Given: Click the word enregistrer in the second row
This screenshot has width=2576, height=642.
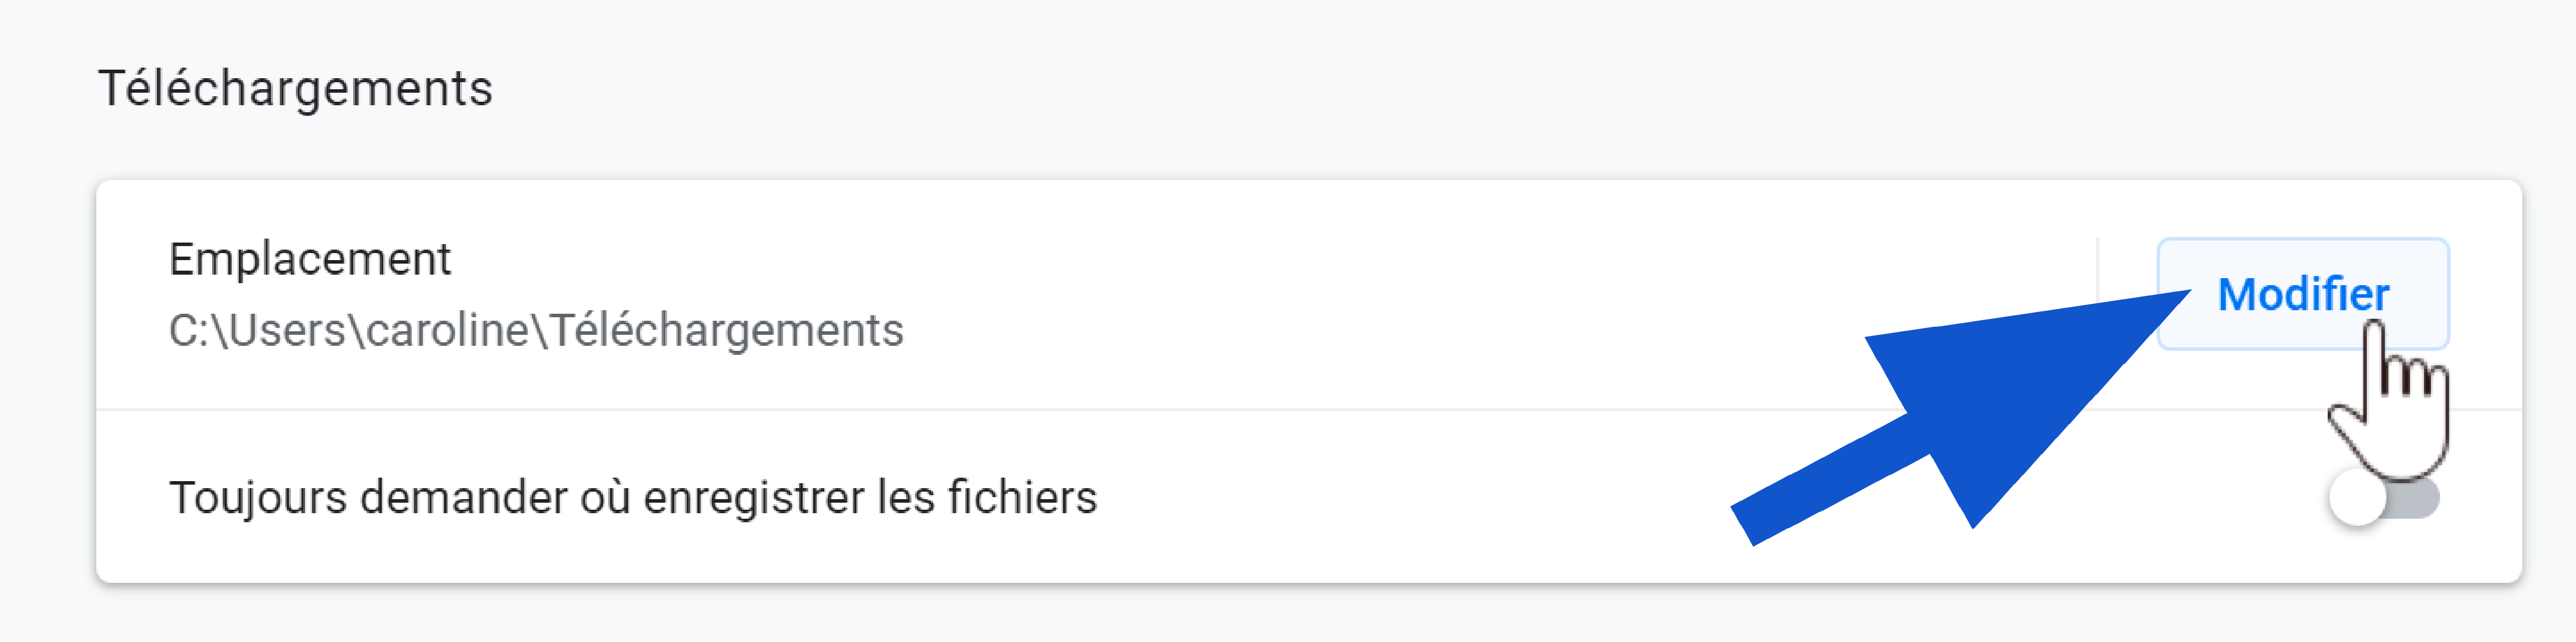Looking at the screenshot, I should (754, 497).
